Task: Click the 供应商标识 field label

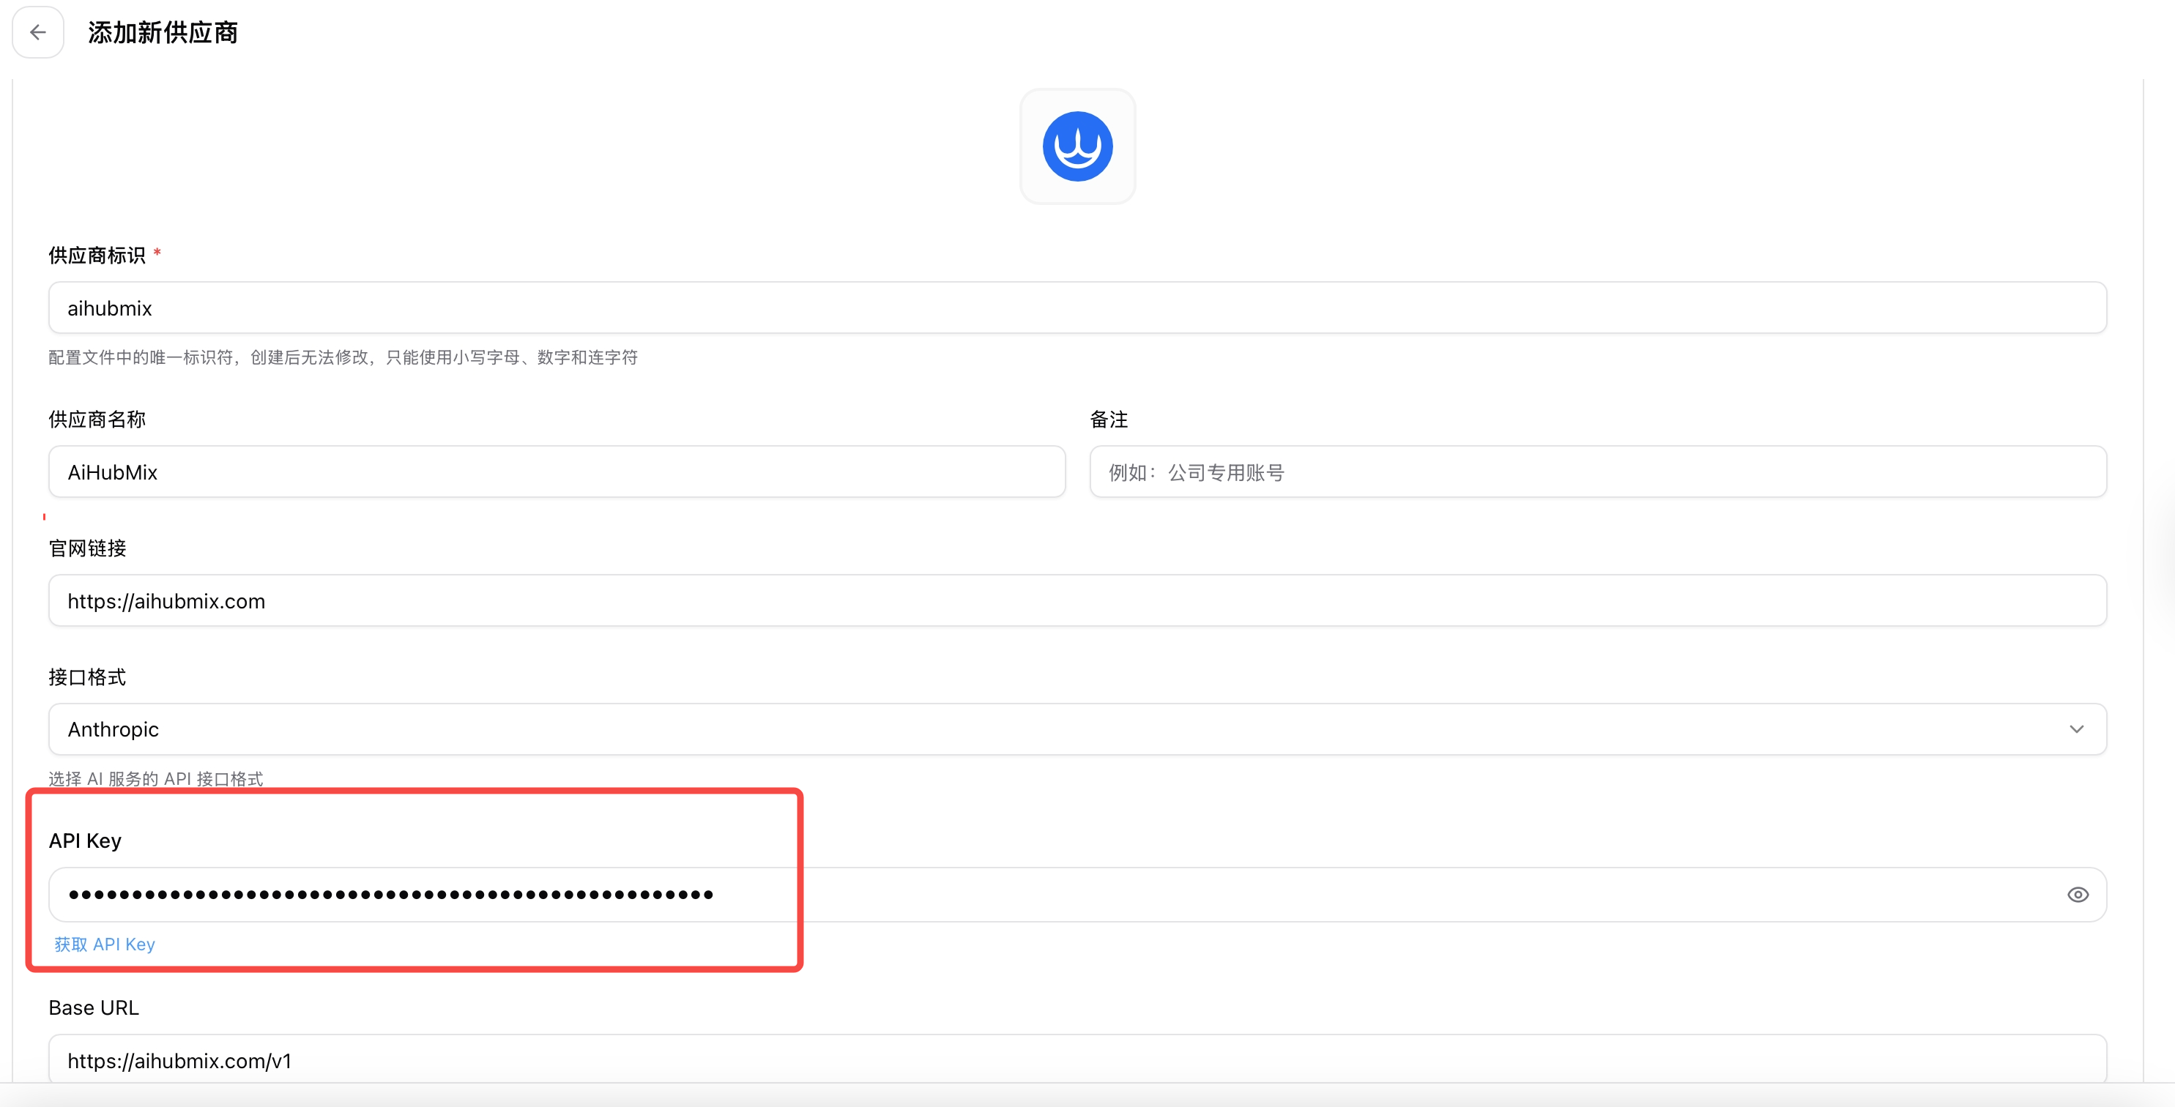Action: pyautogui.click(x=97, y=255)
